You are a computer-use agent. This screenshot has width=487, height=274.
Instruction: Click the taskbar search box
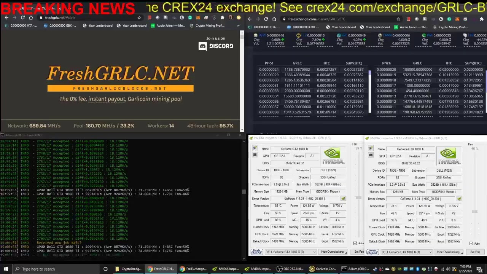click(55, 269)
